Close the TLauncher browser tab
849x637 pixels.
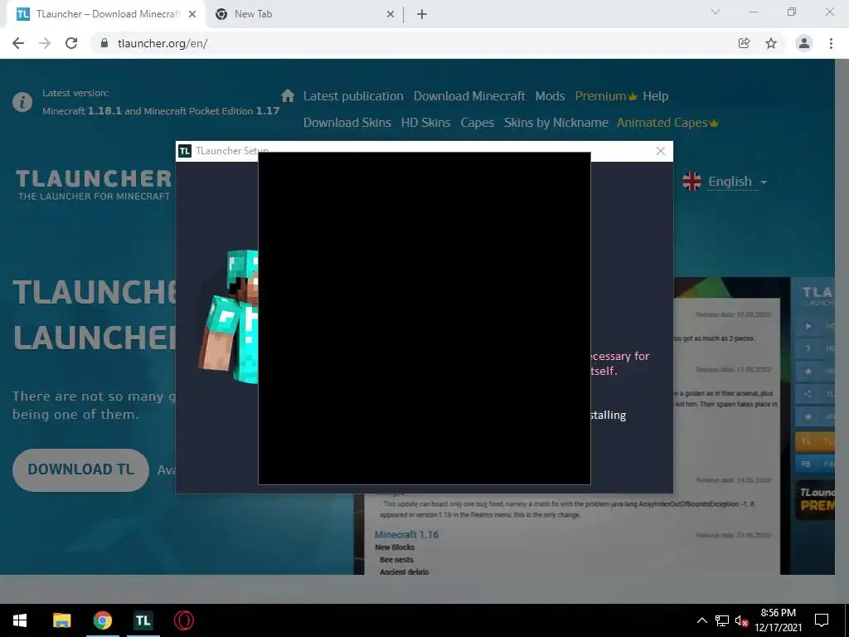192,15
